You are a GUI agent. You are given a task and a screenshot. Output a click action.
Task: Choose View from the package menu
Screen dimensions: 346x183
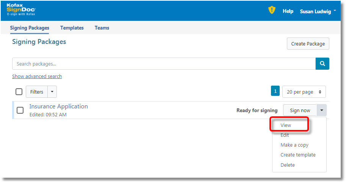tap(286, 125)
